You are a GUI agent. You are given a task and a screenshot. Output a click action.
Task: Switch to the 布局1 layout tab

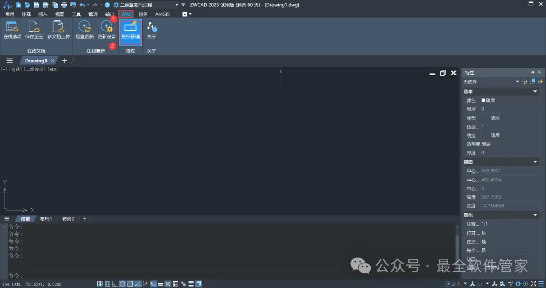(46, 219)
